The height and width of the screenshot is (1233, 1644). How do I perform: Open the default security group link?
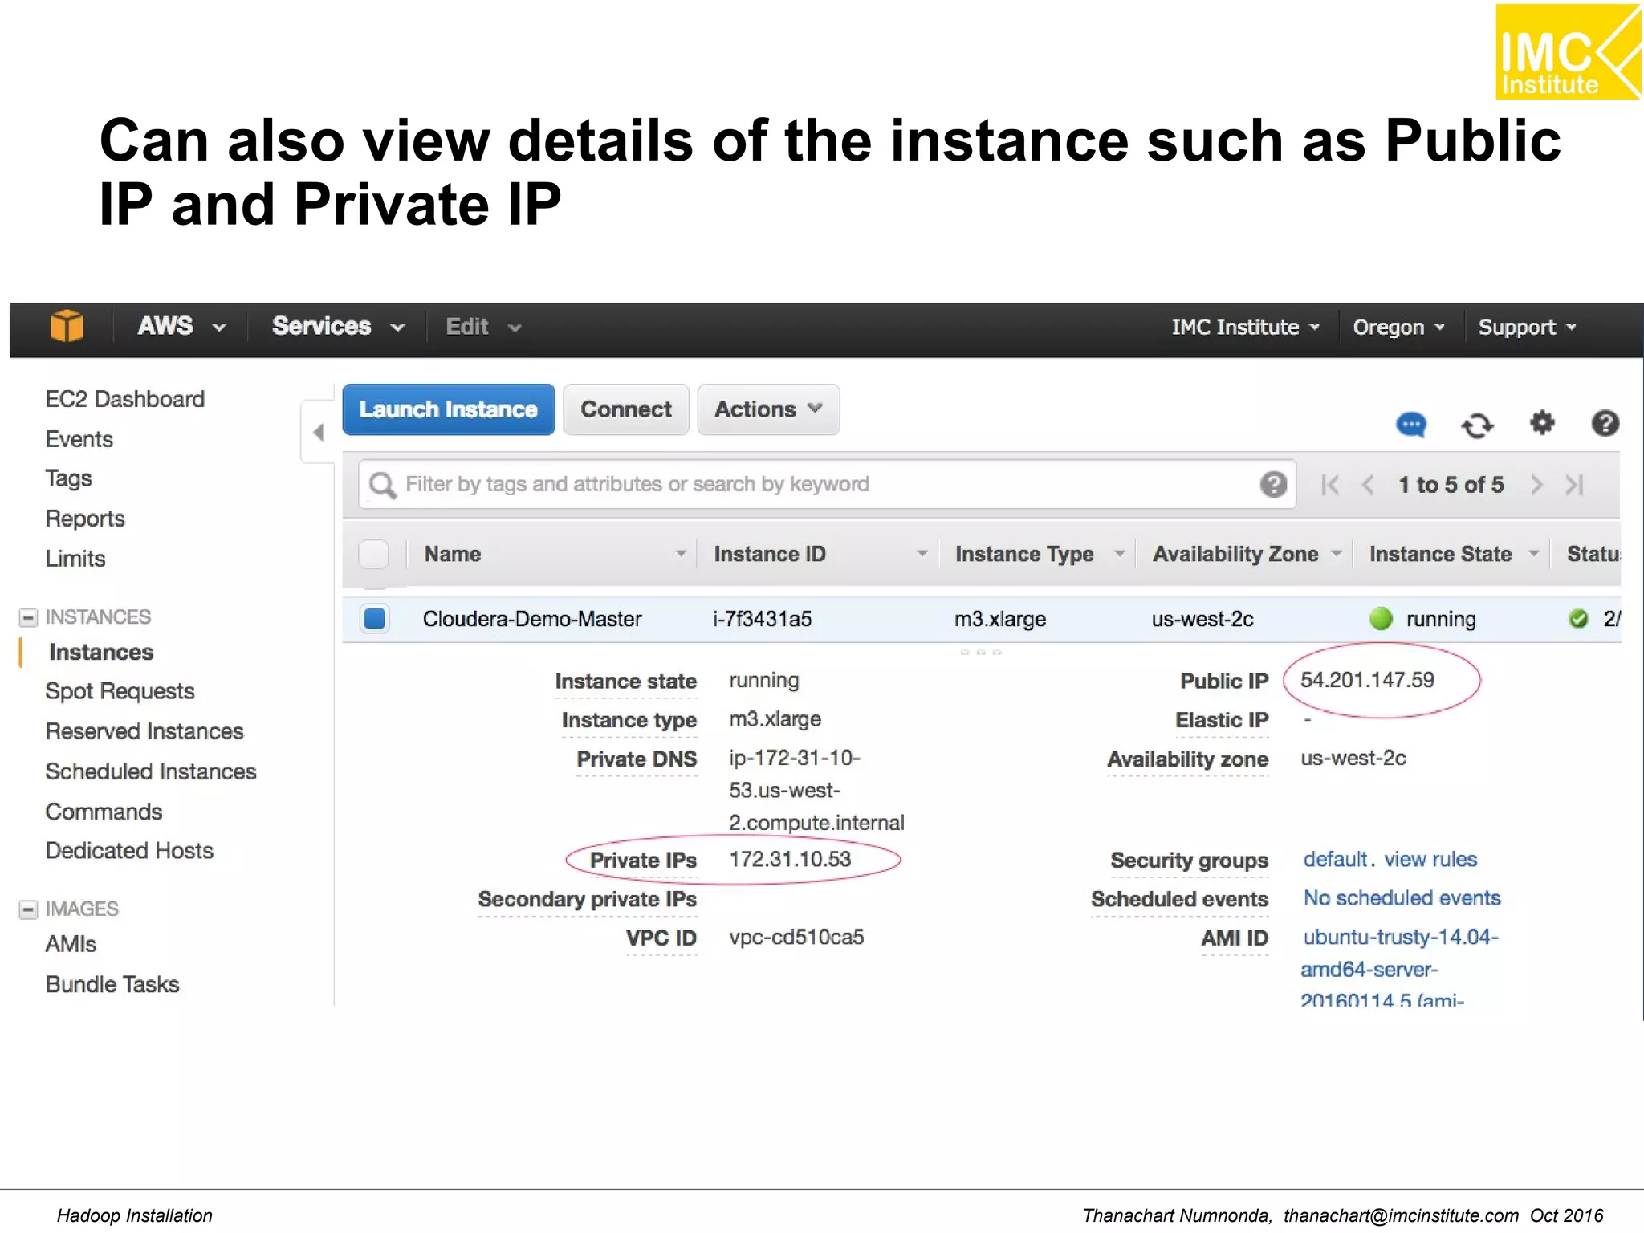pos(1335,859)
